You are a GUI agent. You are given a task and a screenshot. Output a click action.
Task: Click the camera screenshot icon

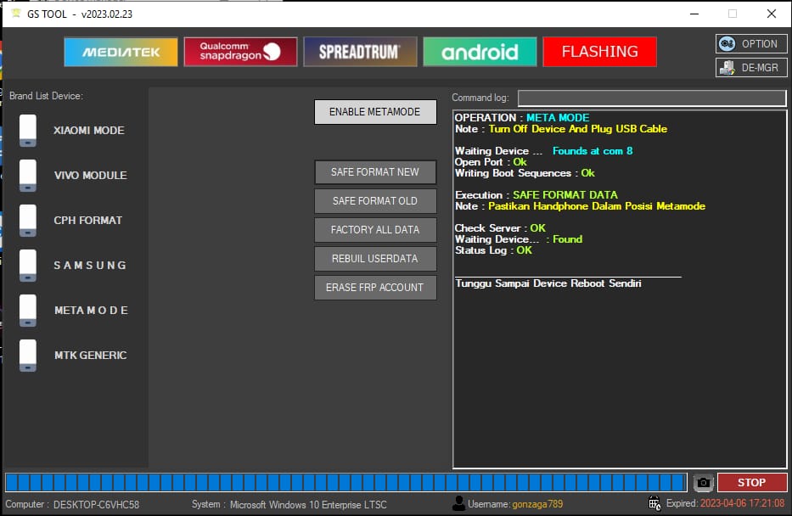(703, 483)
